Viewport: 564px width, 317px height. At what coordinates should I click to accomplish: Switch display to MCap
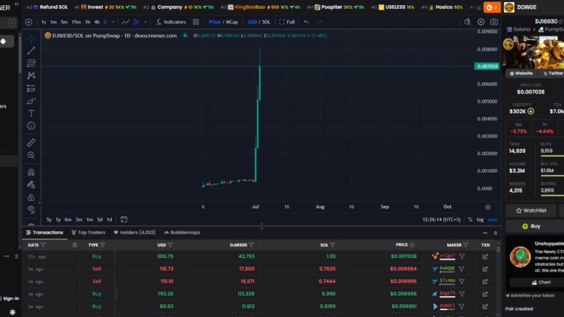[x=232, y=22]
